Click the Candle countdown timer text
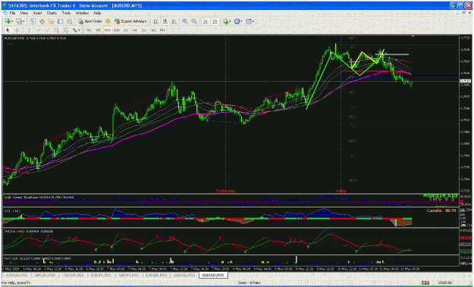The image size is (474, 287). click(x=441, y=211)
